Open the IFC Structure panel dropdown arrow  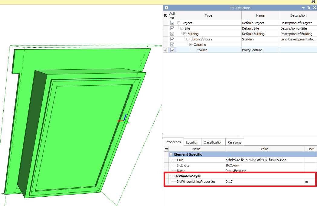303,8
